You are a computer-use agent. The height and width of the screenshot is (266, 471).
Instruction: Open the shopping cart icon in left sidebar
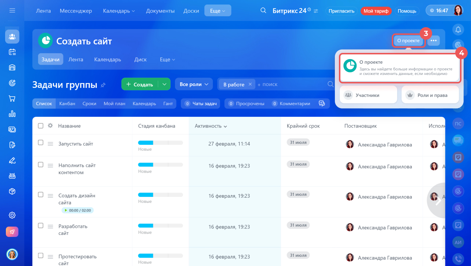[x=12, y=98]
